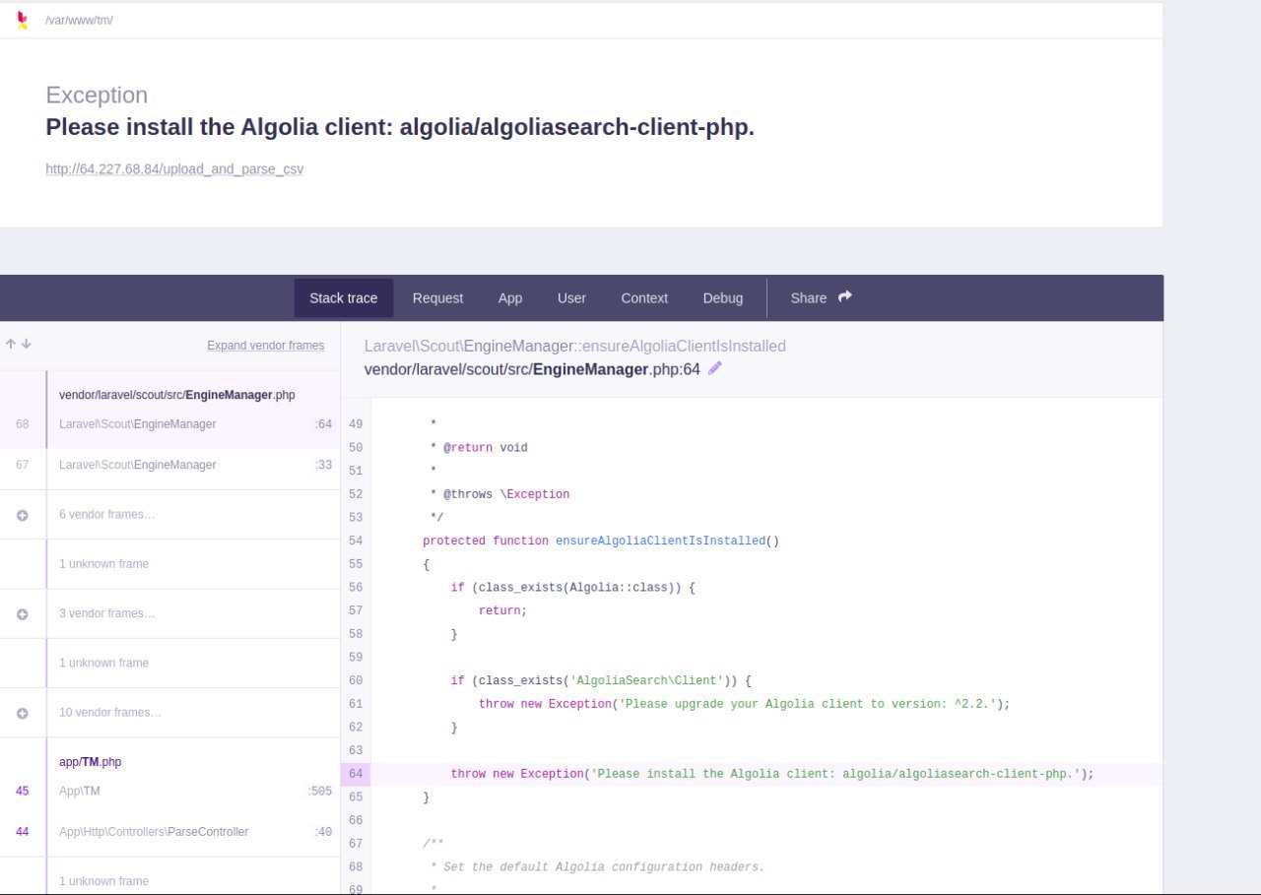Image resolution: width=1261 pixels, height=895 pixels.
Task: Click the first '1 unknown frame' row
Action: coord(169,564)
